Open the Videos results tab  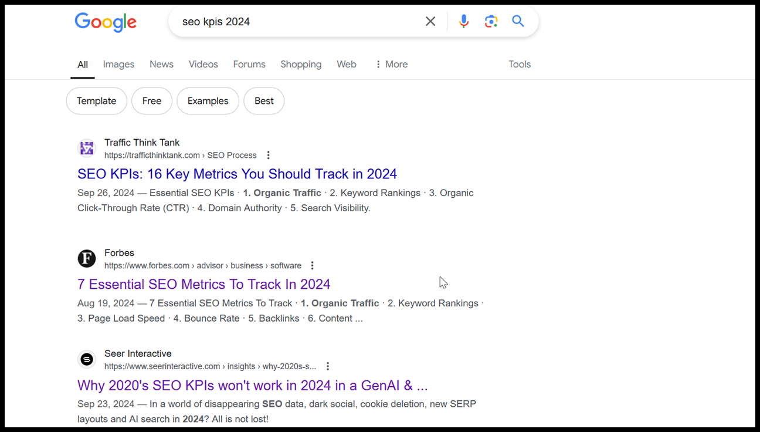tap(203, 65)
